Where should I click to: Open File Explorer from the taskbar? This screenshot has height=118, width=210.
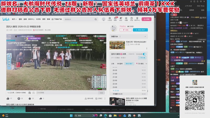click(115, 116)
